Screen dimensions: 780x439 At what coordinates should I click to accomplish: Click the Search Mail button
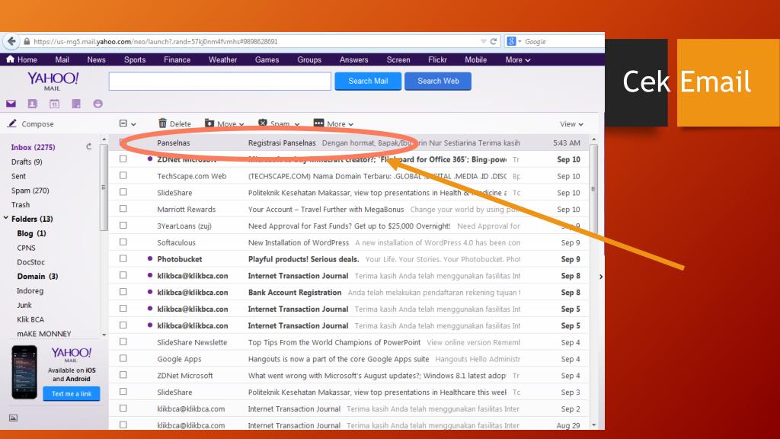(x=368, y=81)
